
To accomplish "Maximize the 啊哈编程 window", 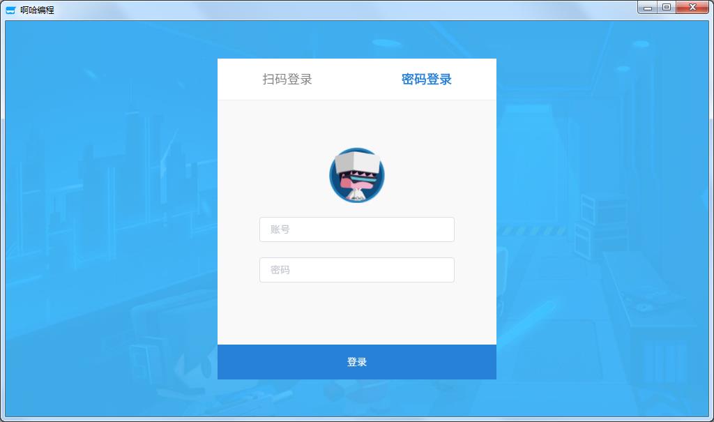I will click(x=667, y=7).
